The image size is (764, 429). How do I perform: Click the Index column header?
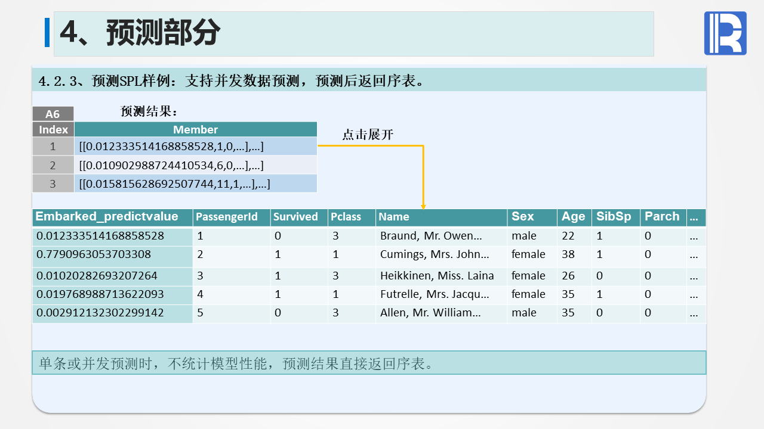[53, 129]
